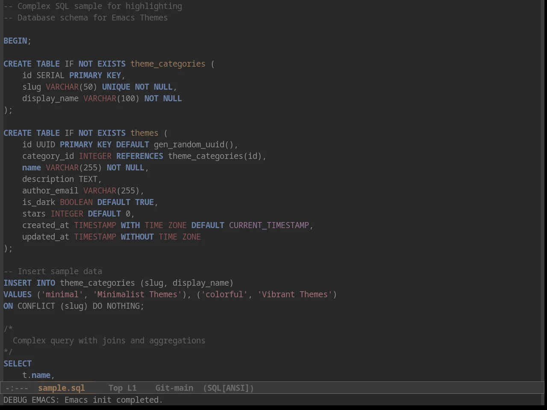Click 't.name' under SELECT
547x410 pixels.
click(x=36, y=375)
